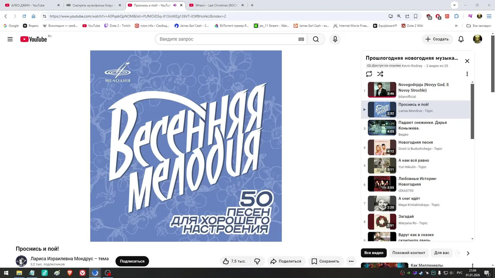The width and height of the screenshot is (495, 278).
Task: Reload the page
Action: click(24, 16)
